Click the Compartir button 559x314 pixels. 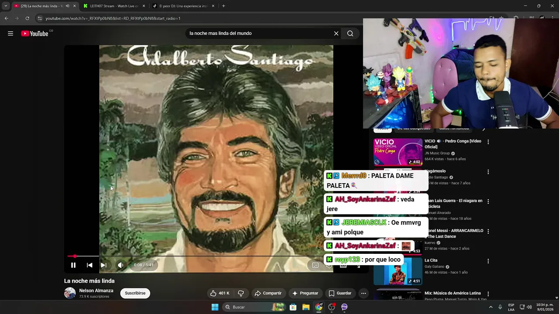(x=268, y=293)
